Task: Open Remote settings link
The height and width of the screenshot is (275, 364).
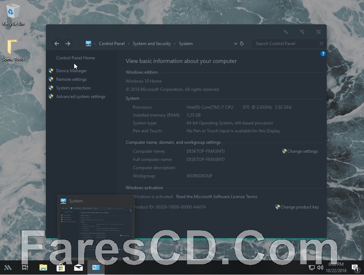Action: [x=71, y=79]
